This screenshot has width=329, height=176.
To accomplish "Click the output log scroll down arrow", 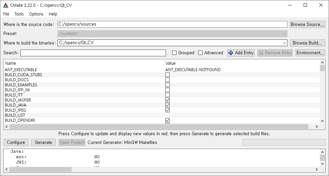I will click(322, 164).
